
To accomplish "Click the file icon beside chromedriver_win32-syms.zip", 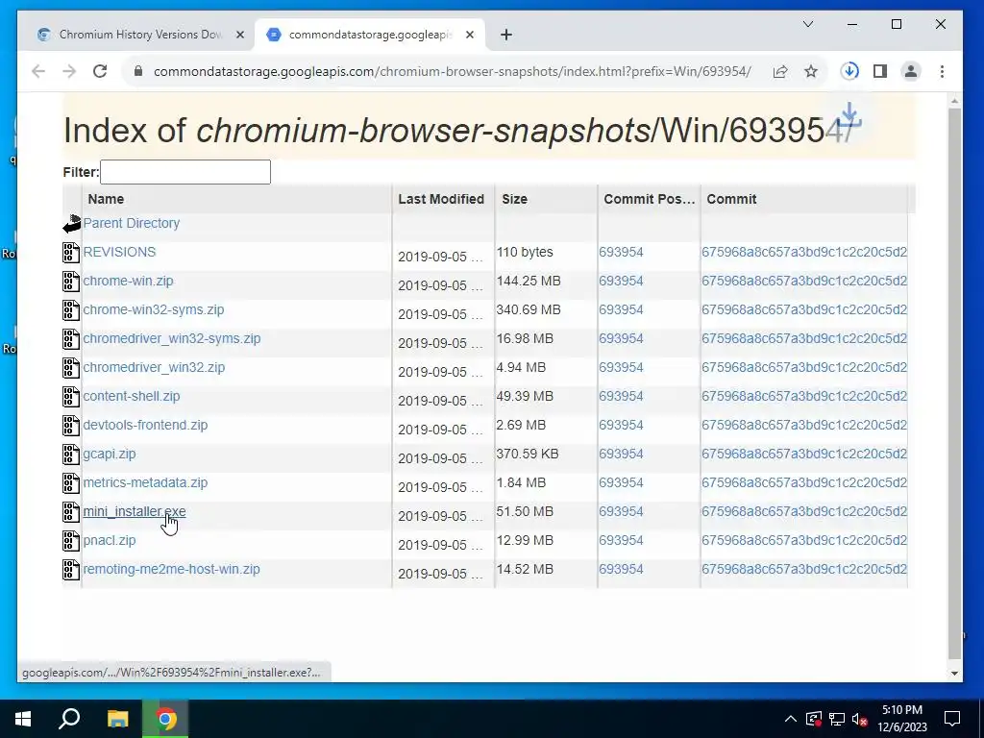I will 71,339.
